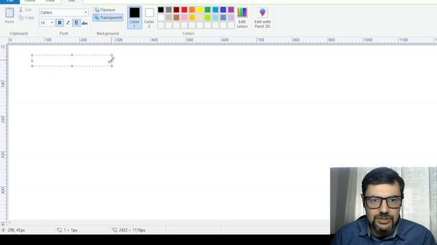Screen dimensions: 437x245
Task: Set text background to Opaque
Action: [104, 10]
